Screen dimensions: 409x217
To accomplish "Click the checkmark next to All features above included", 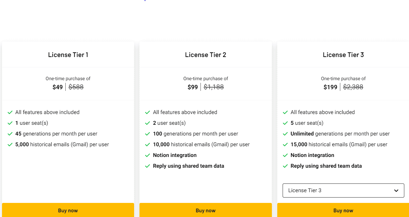I will 10,112.
